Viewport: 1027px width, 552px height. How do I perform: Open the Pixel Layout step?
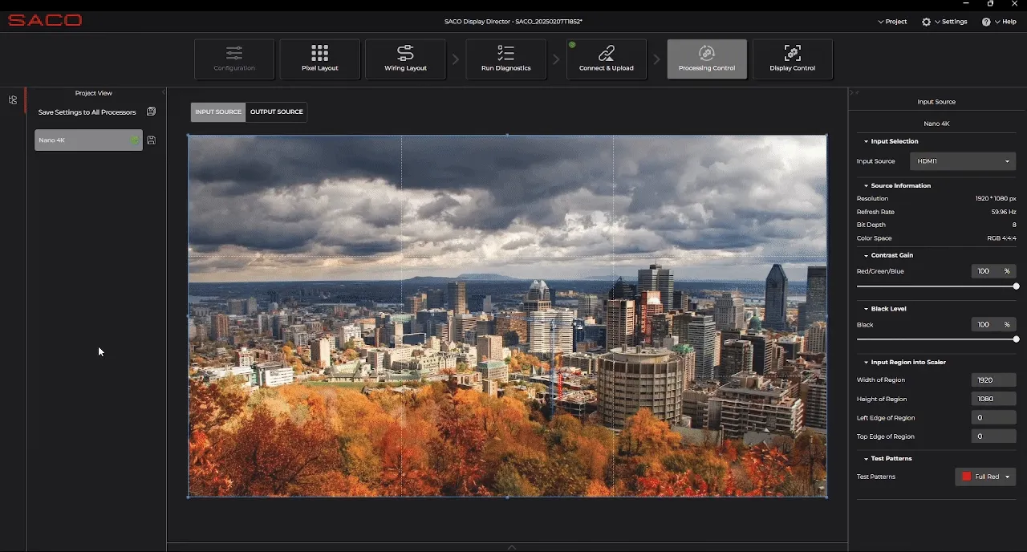click(x=319, y=59)
